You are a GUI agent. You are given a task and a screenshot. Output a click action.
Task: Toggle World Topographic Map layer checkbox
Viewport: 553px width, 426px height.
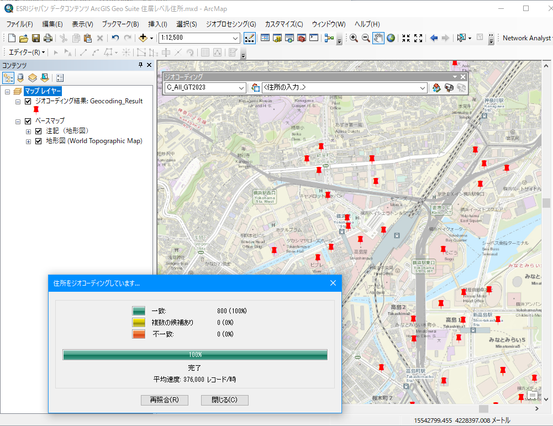pos(39,141)
